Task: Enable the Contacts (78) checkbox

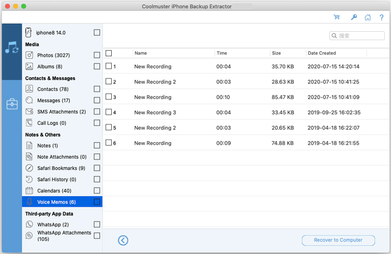Action: [97, 89]
